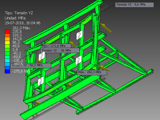Select the 'Tensión YZ : 92,2 MPa' probe label
The width and height of the screenshot is (160, 120).
point(31,65)
